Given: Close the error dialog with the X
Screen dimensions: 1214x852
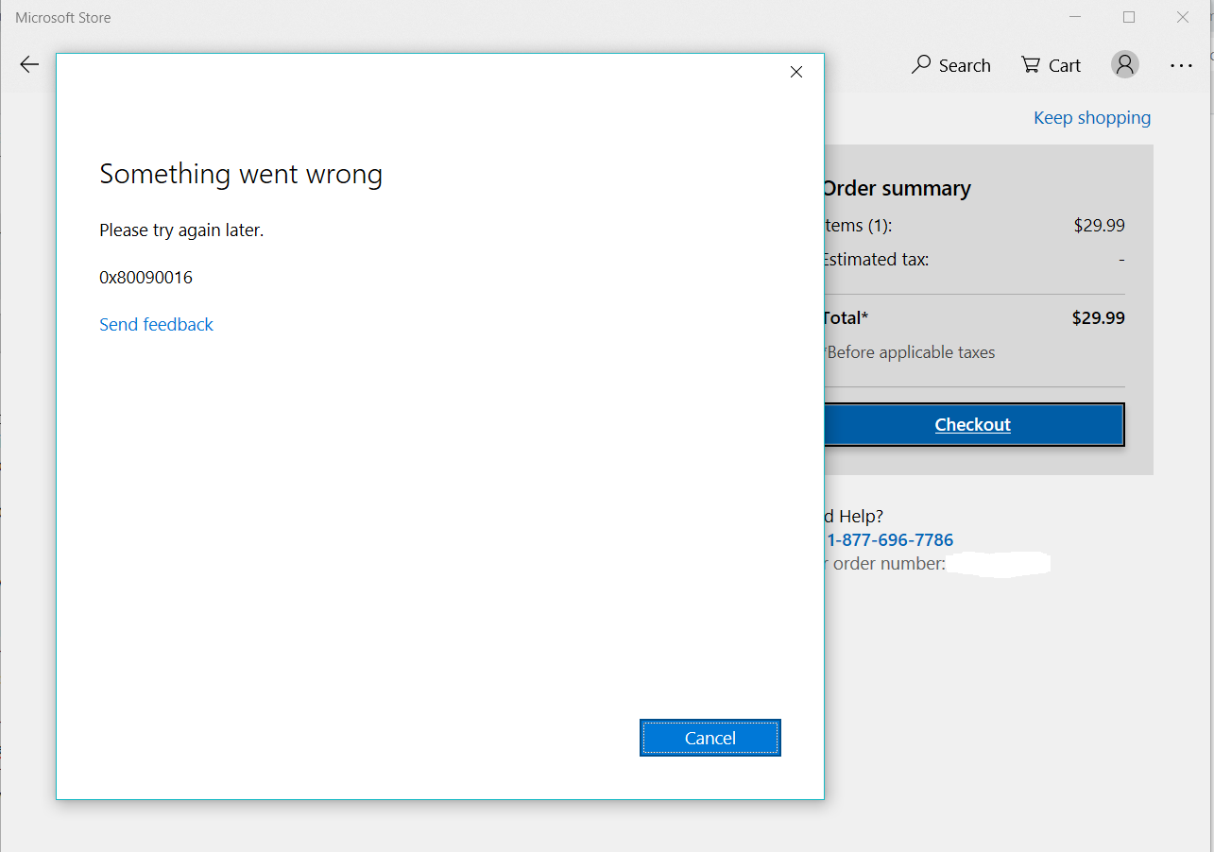Looking at the screenshot, I should 795,72.
